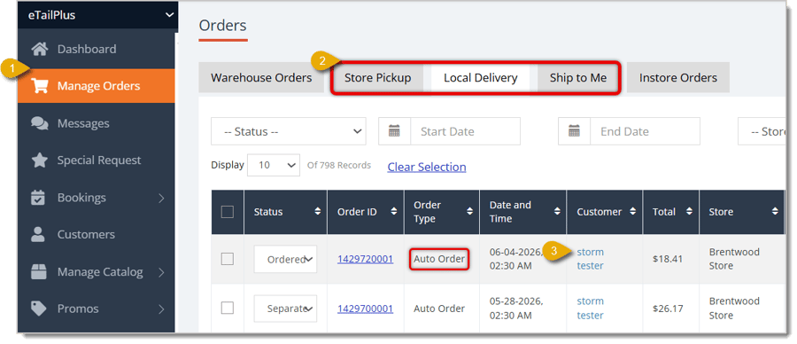The width and height of the screenshot is (797, 344).
Task: Open storm tester customer on $26.17 order
Action: coord(590,309)
